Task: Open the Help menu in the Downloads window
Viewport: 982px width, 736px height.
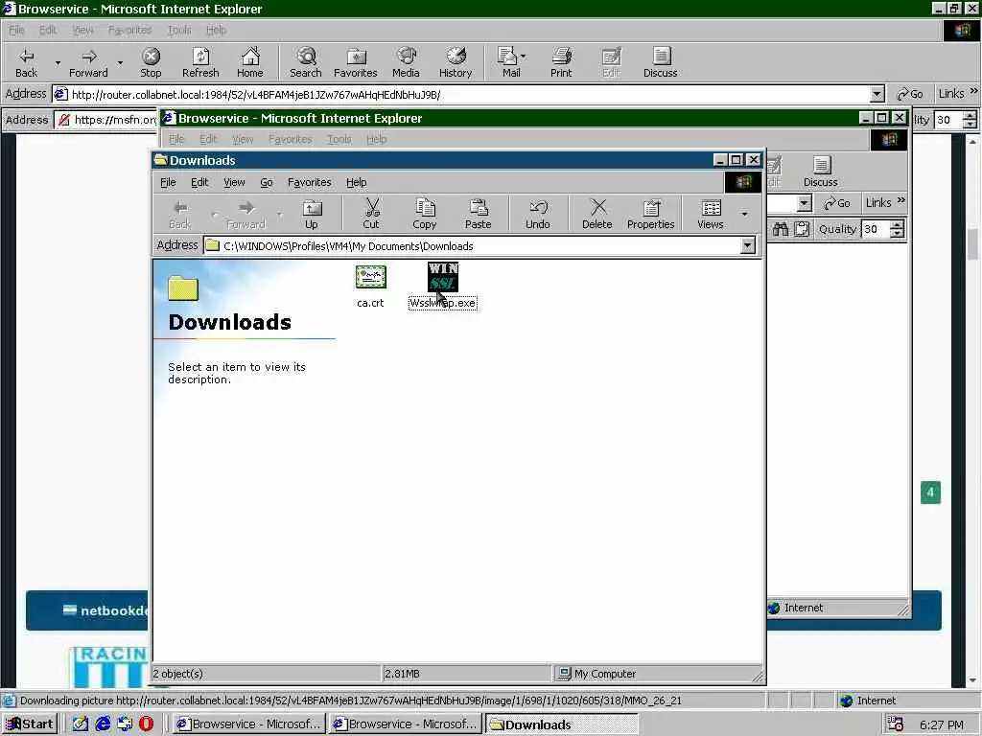Action: click(x=357, y=182)
